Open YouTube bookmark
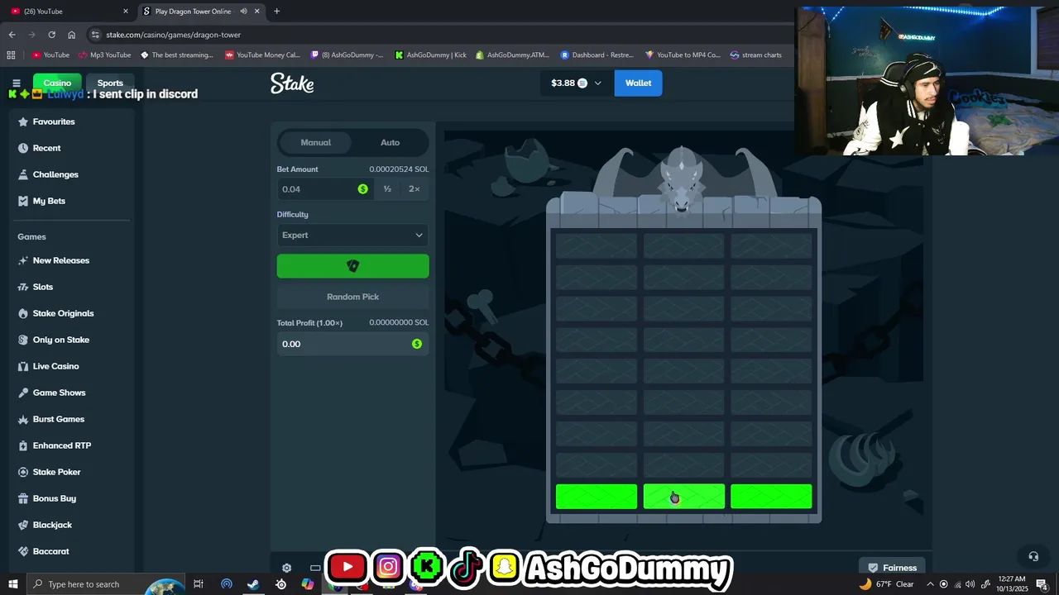The height and width of the screenshot is (595, 1059). [50, 55]
